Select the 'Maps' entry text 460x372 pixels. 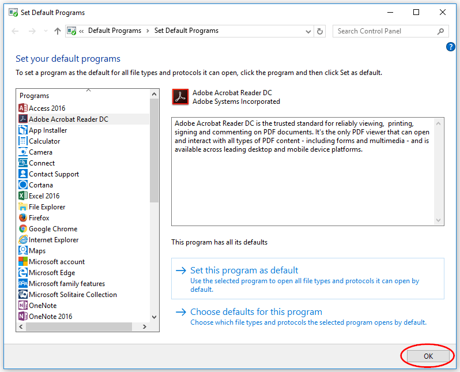37,251
